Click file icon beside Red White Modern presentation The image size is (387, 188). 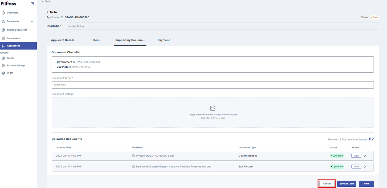(x=134, y=167)
